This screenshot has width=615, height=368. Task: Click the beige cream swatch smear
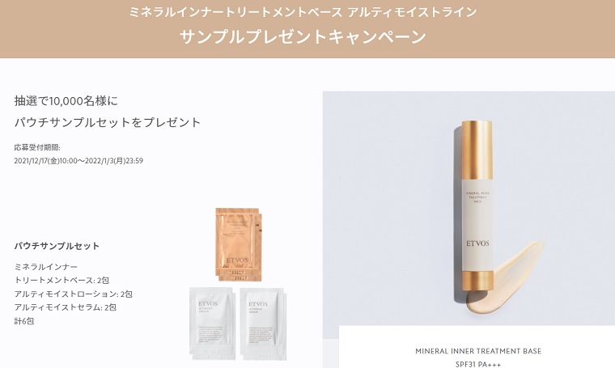pyautogui.click(x=506, y=280)
